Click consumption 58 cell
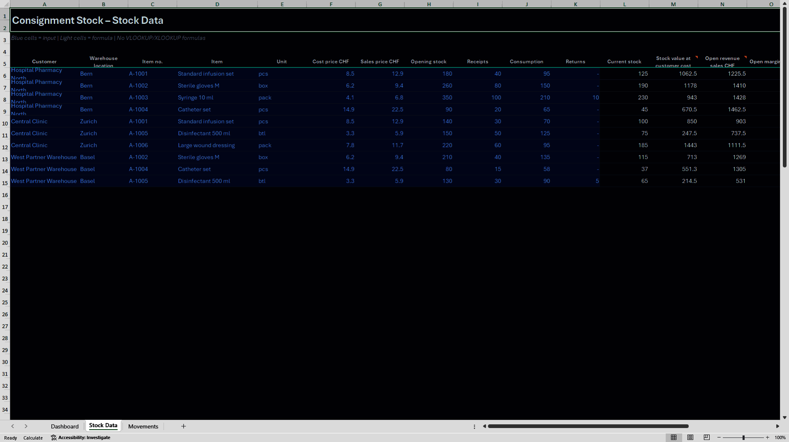The image size is (789, 442). (x=526, y=169)
